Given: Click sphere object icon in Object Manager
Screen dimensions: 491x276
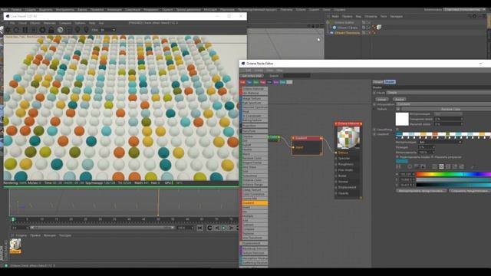Looking at the screenshot, I should 334,28.
